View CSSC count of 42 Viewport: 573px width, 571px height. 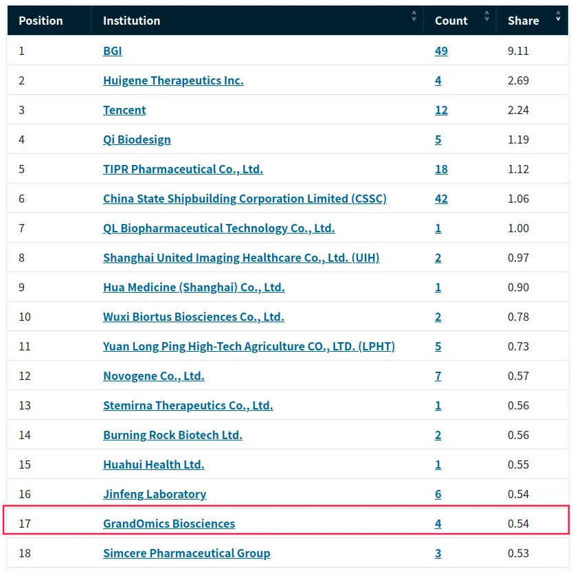click(x=441, y=199)
